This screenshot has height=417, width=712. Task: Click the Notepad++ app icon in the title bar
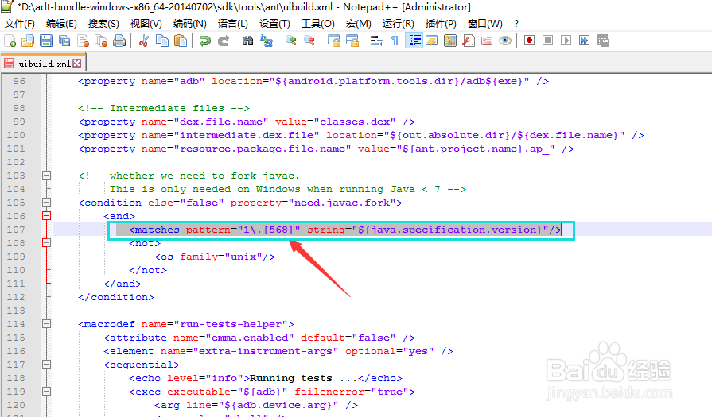pos(7,6)
